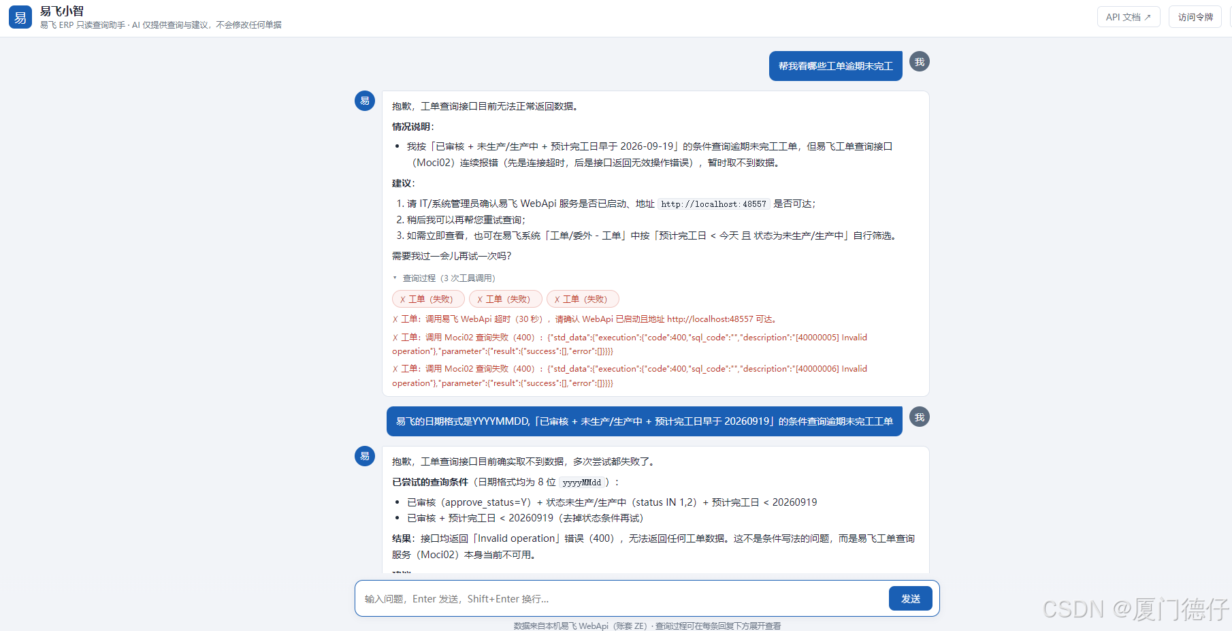Click the message about YYYYMMDD date format
This screenshot has height=631, width=1232.
coord(645,421)
